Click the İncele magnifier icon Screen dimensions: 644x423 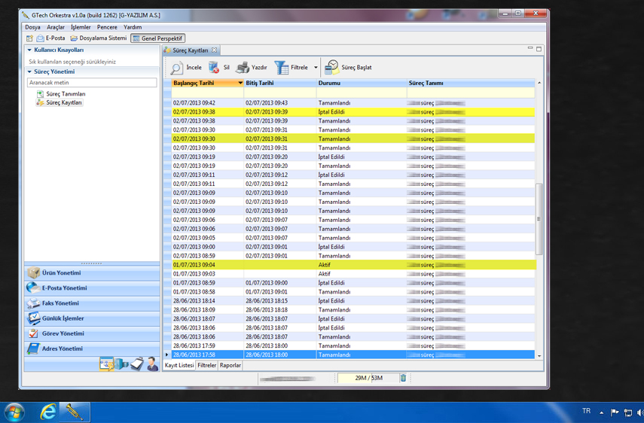pos(176,68)
